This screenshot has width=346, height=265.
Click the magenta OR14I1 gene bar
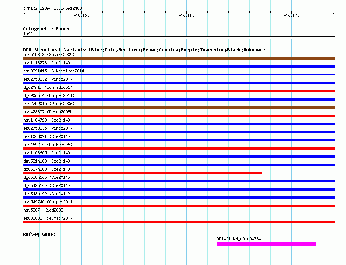(x=266, y=244)
